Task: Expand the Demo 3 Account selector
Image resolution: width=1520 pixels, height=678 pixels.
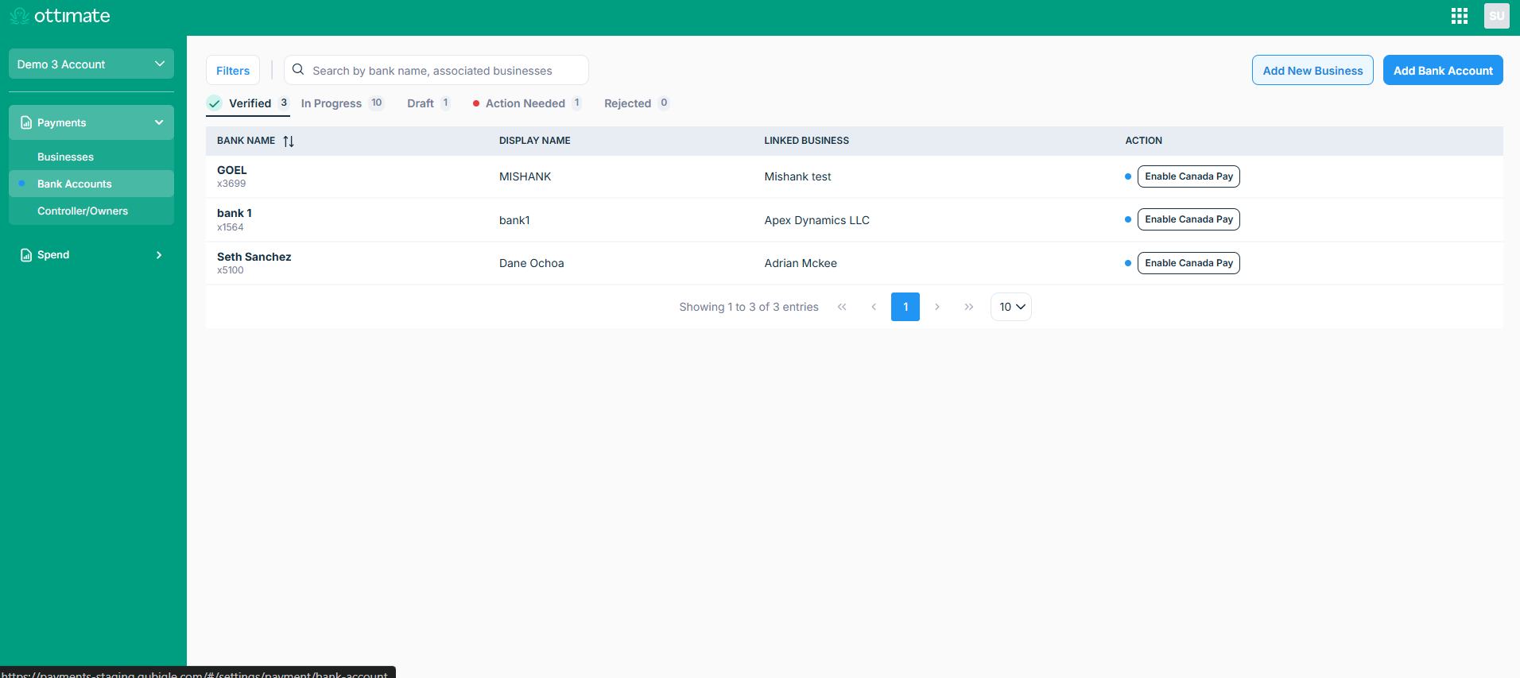Action: [x=91, y=64]
